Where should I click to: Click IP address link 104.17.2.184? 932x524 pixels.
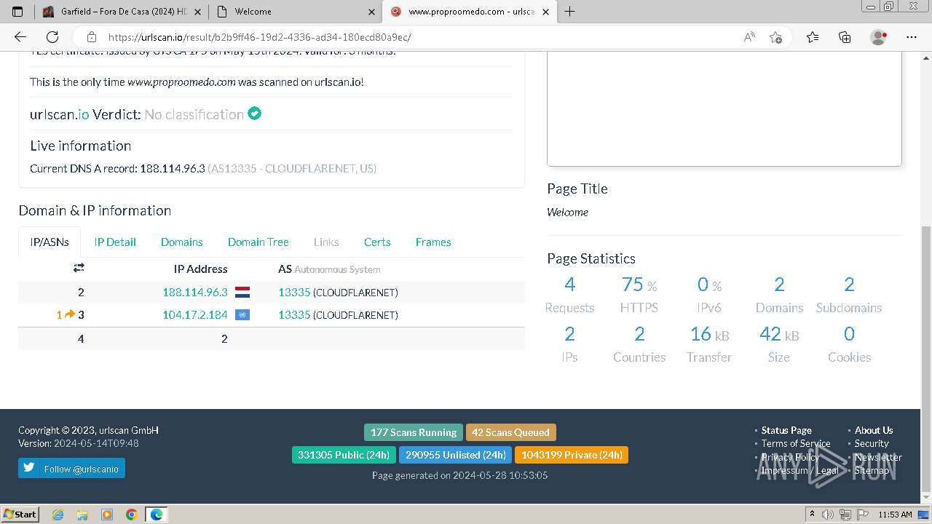(195, 315)
